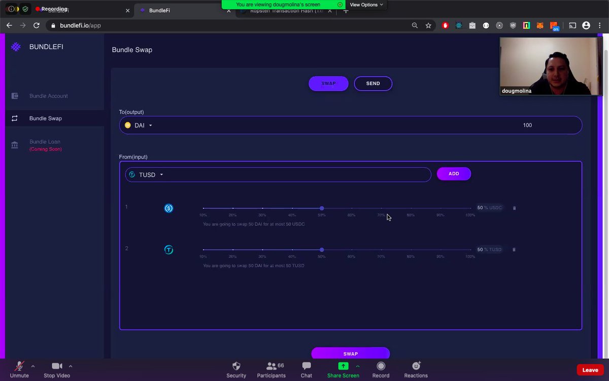Screen dimensions: 609x381
Task: Expand the View Options dropdown
Action: 366,5
